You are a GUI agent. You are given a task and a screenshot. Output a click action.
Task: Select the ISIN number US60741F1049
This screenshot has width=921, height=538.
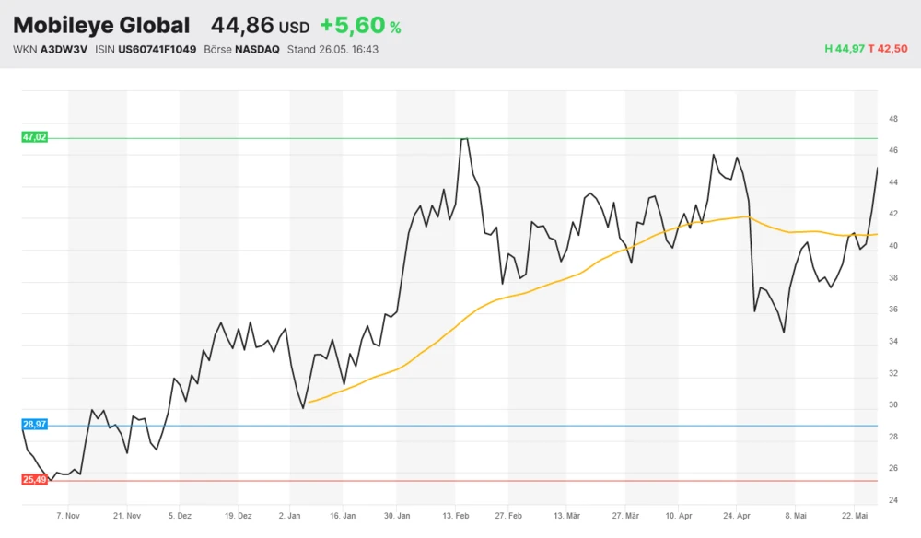157,49
